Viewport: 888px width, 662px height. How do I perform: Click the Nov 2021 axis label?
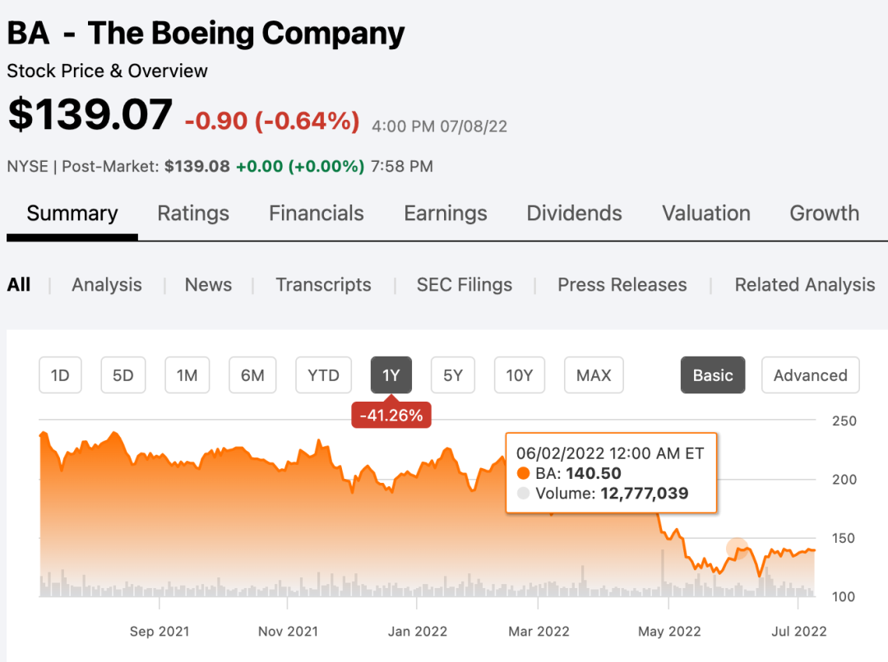pos(288,632)
